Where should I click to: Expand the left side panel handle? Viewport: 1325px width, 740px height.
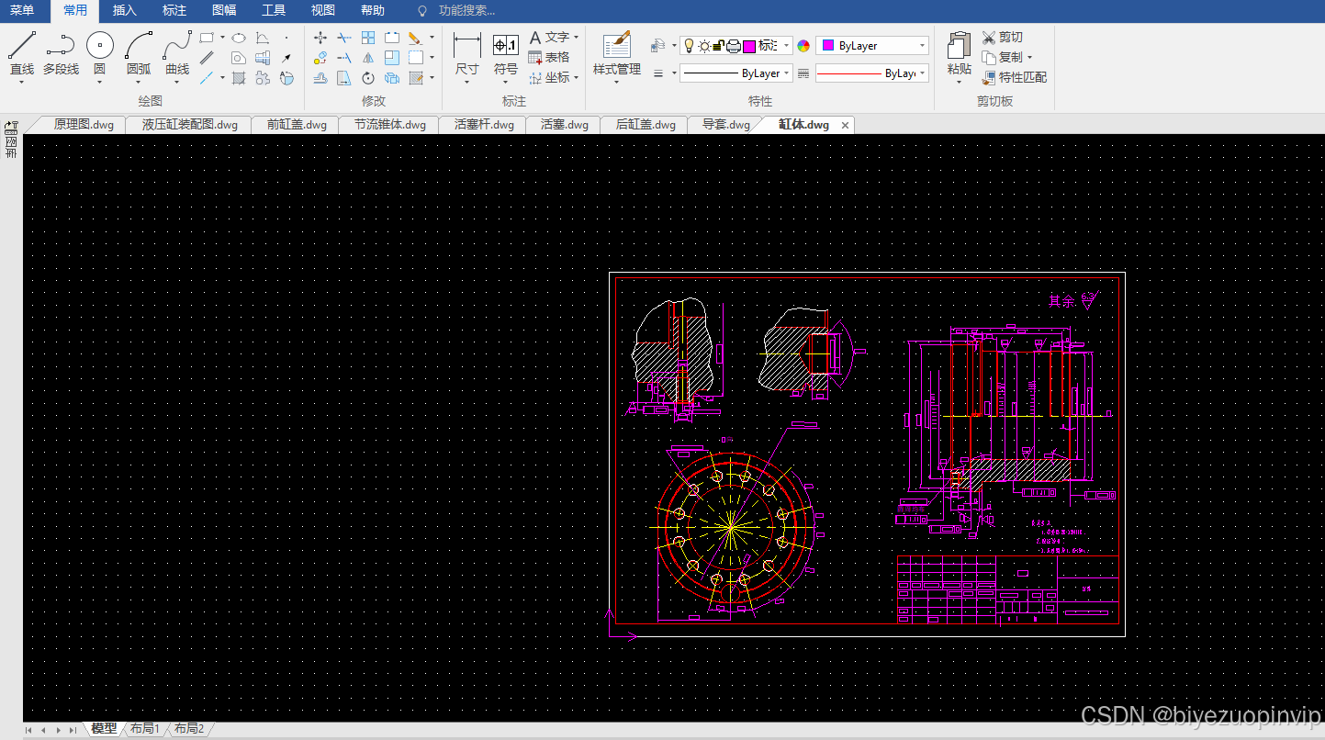[11, 139]
